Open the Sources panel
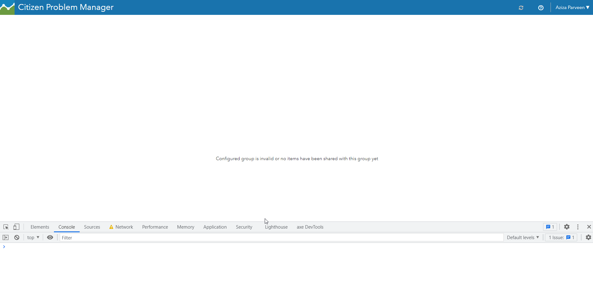 click(92, 227)
